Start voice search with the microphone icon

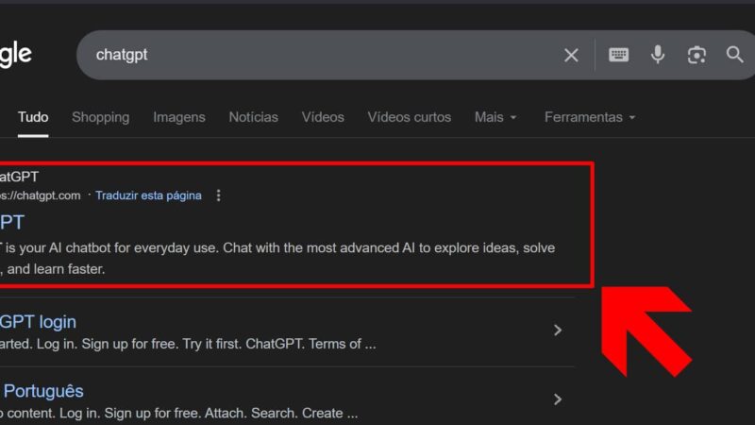pyautogui.click(x=658, y=55)
